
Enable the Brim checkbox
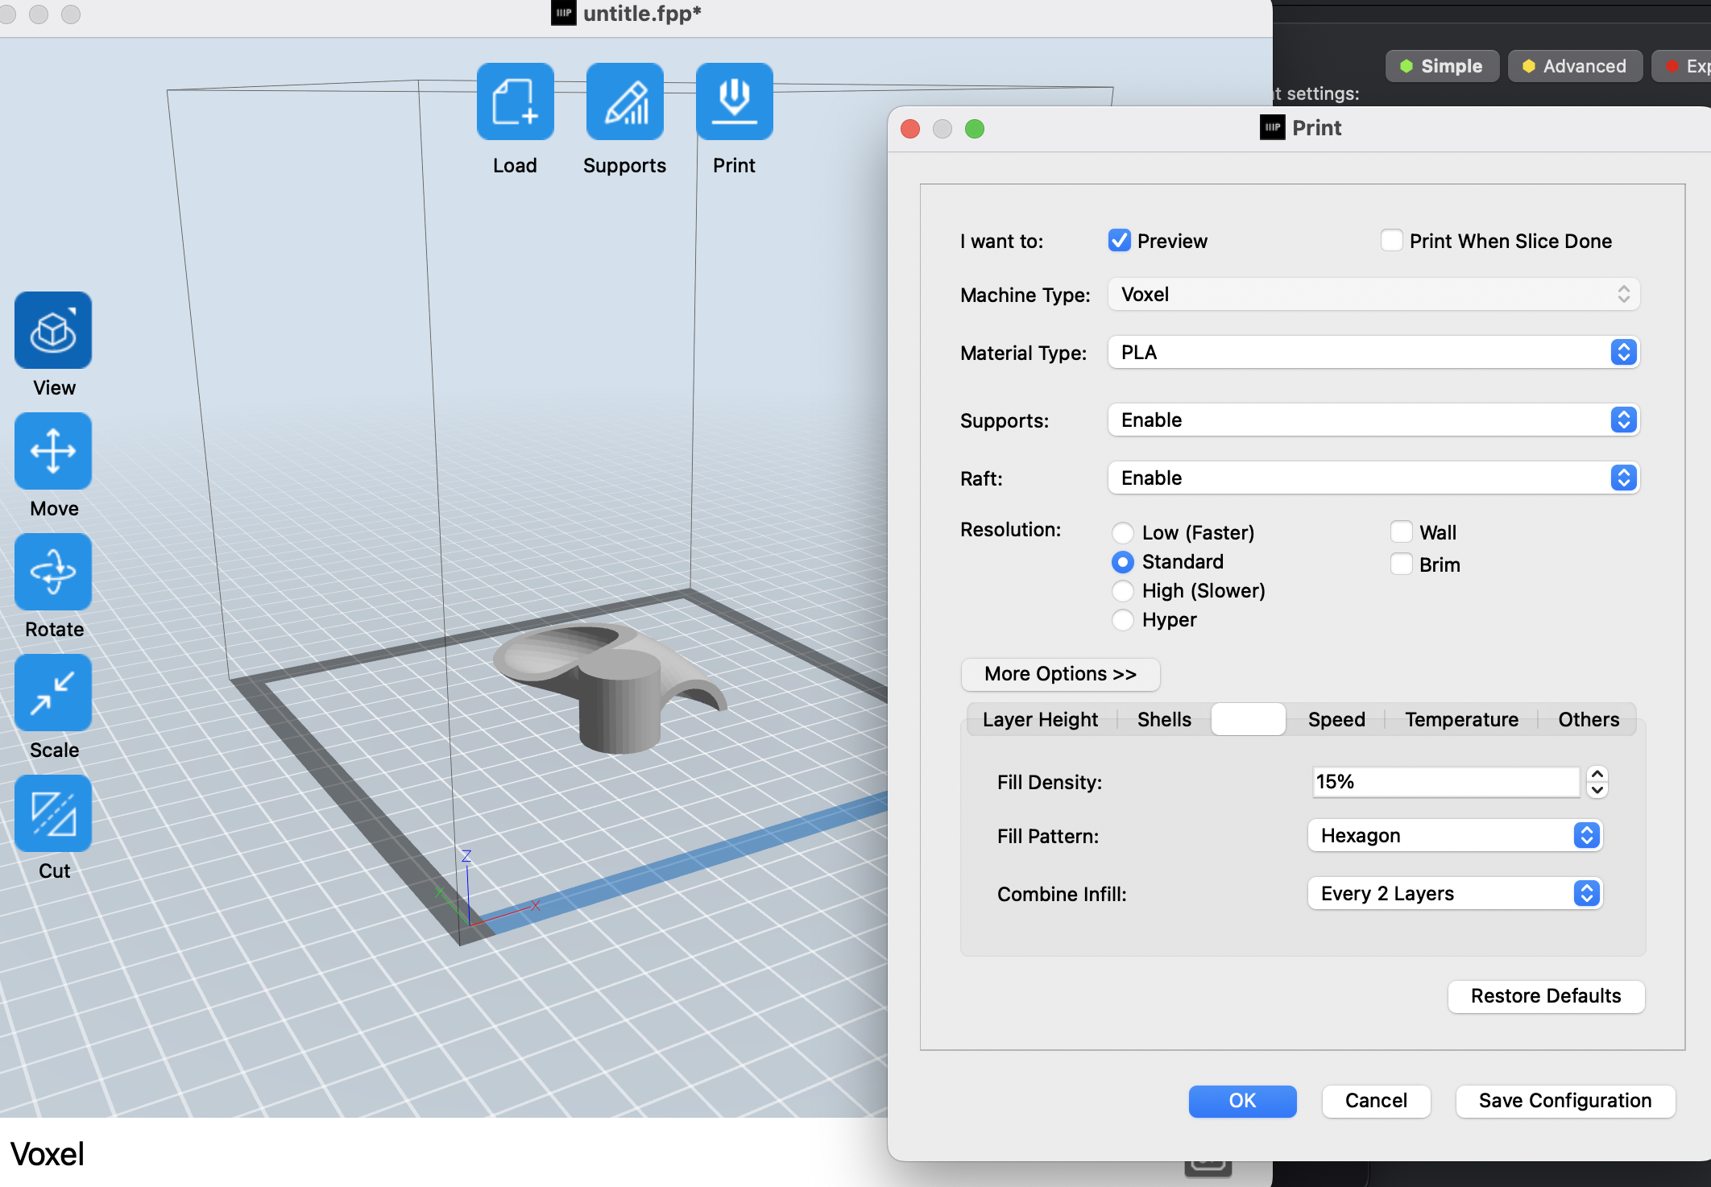click(1401, 565)
